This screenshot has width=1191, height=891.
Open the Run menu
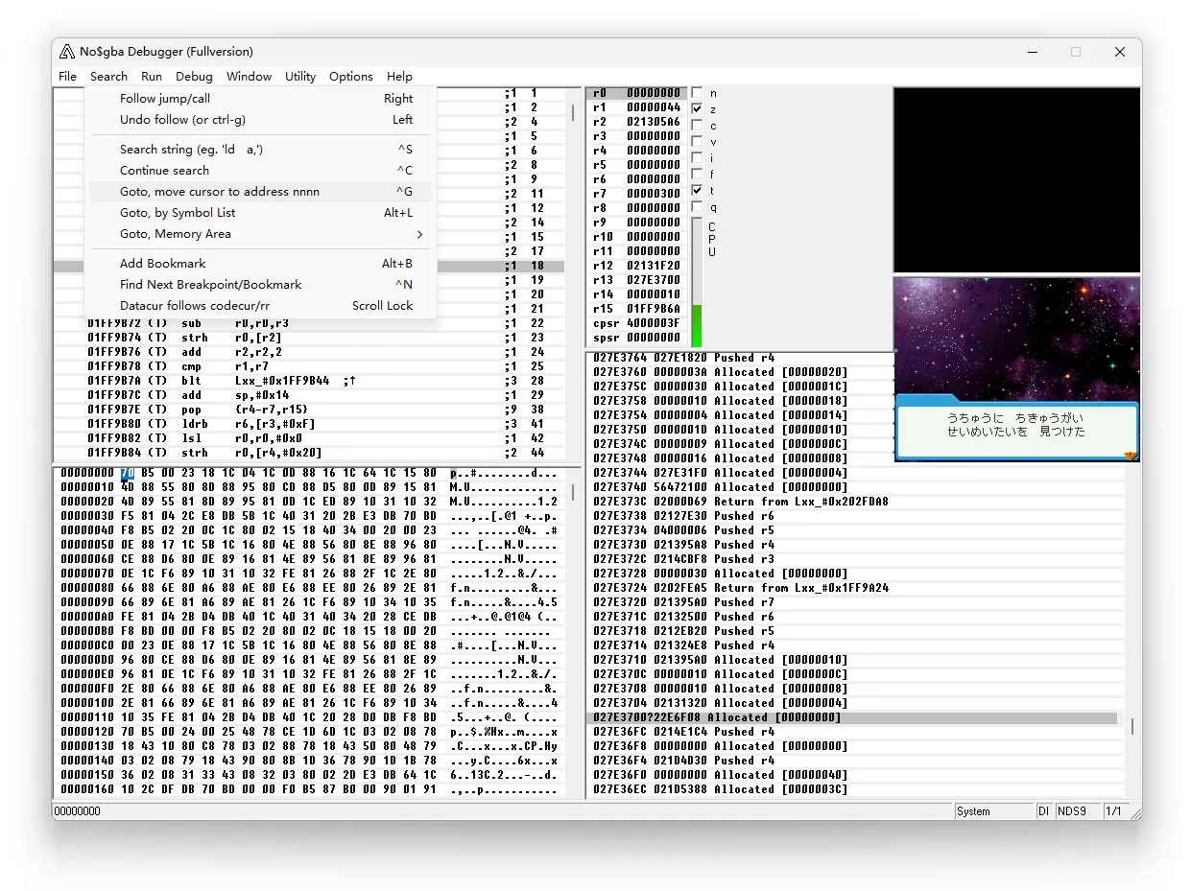click(x=152, y=77)
